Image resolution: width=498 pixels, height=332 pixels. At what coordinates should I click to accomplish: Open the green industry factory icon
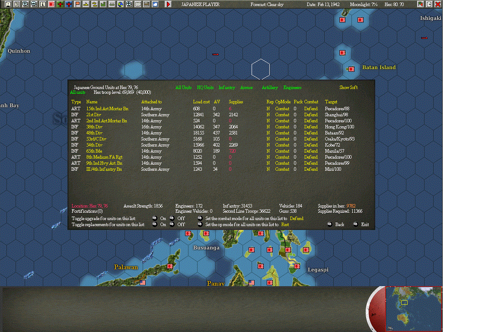click(103, 4)
